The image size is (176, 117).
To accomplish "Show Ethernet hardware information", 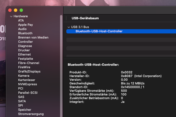I will pos(24,54).
